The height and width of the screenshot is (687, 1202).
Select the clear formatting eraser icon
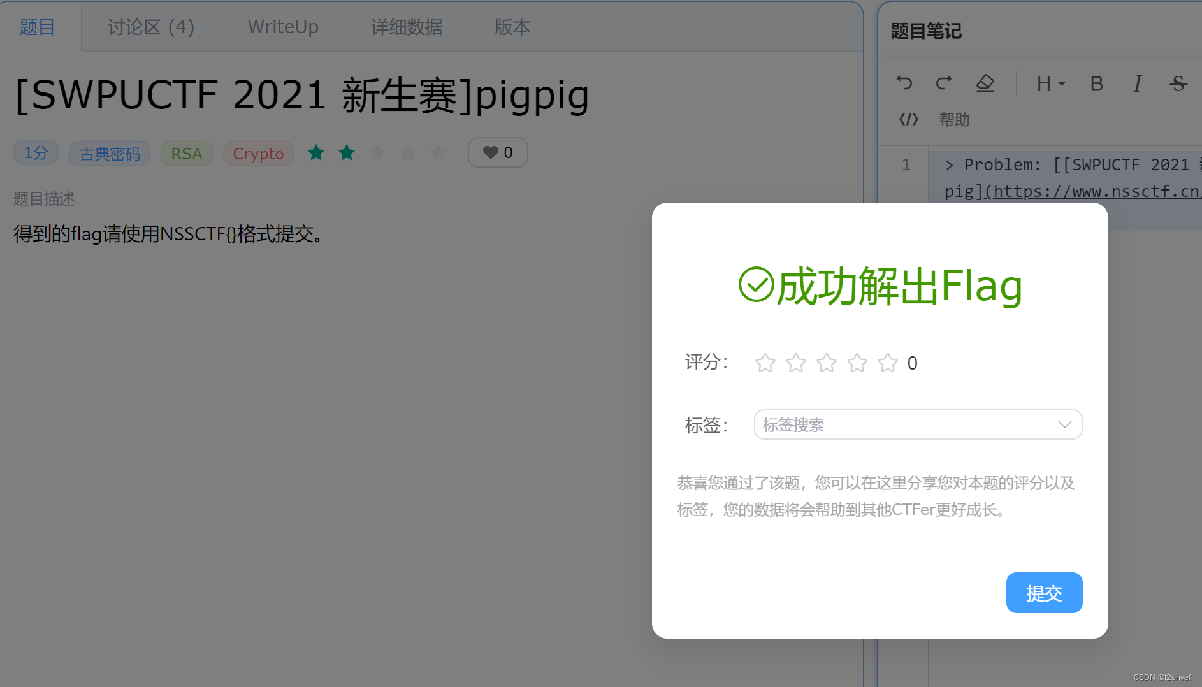[985, 83]
